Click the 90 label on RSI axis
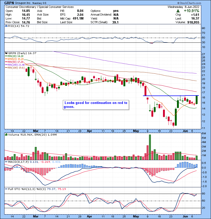Screen dimensions: 211x219 pyautogui.click(x=203, y=28)
